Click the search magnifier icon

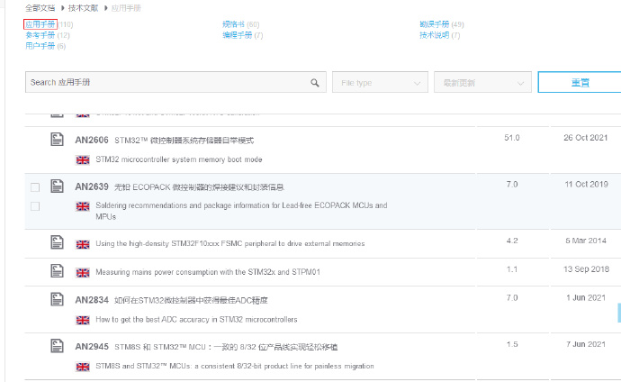(315, 82)
